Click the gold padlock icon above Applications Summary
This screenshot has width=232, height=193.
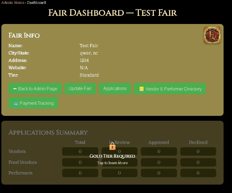click(112, 146)
